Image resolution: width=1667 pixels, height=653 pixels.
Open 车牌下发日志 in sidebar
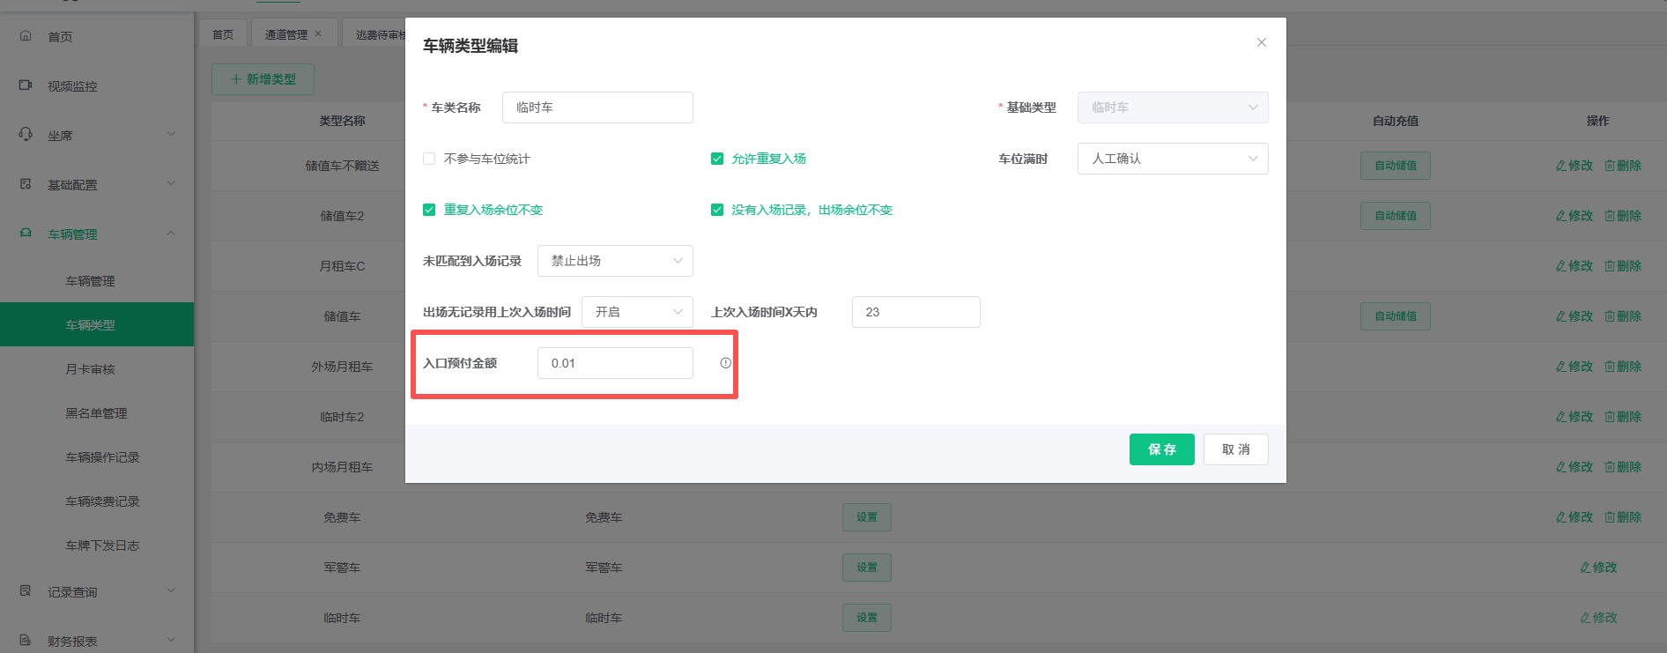pyautogui.click(x=102, y=545)
